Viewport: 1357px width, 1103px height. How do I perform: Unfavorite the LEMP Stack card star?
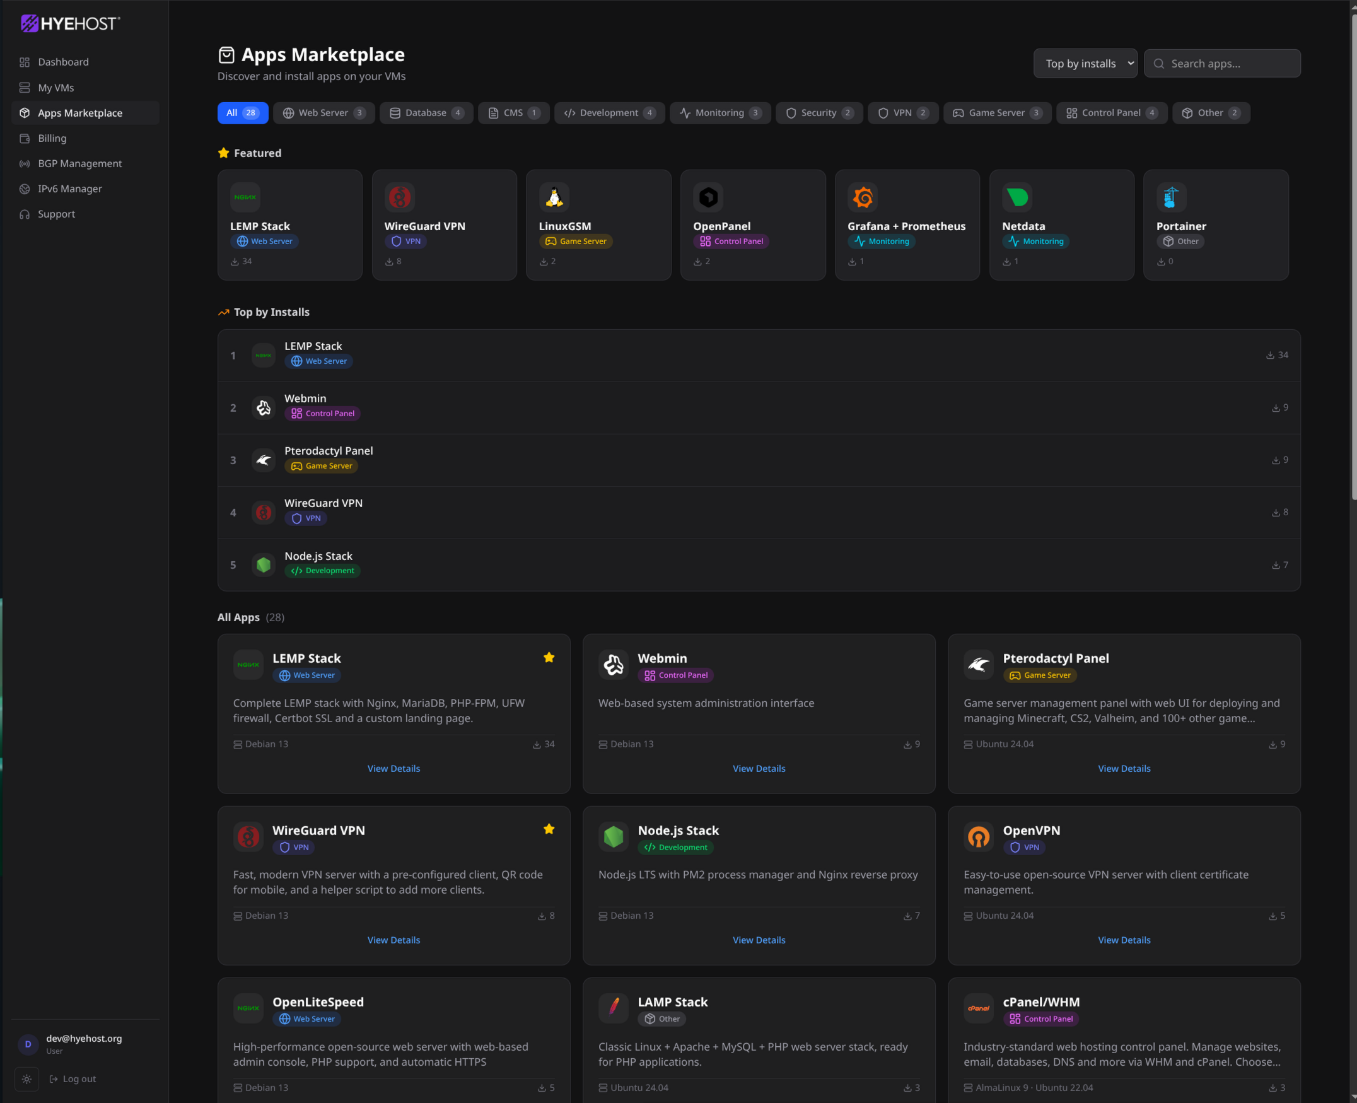coord(549,658)
